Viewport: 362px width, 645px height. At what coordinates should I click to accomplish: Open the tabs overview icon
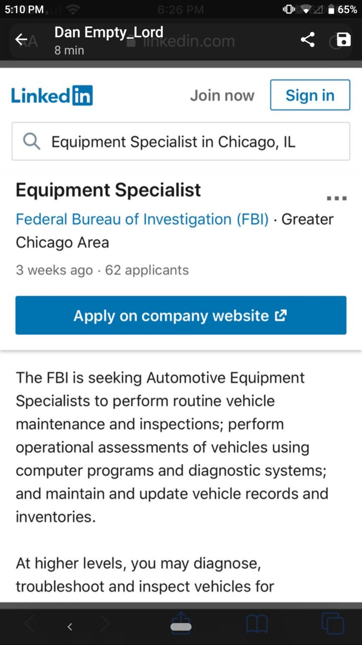(333, 623)
